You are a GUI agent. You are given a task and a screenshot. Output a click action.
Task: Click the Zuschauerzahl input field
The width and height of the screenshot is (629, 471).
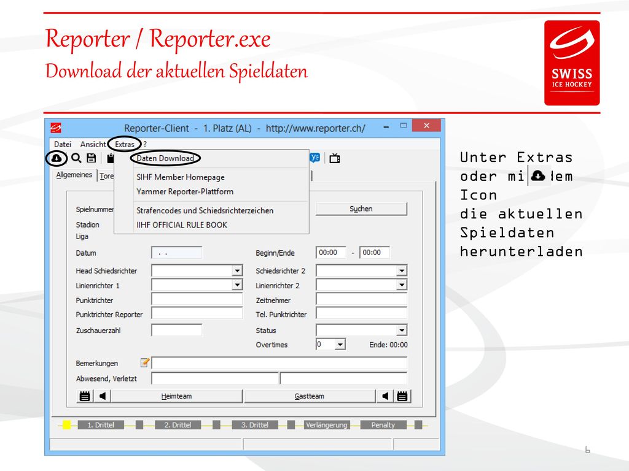[177, 331]
